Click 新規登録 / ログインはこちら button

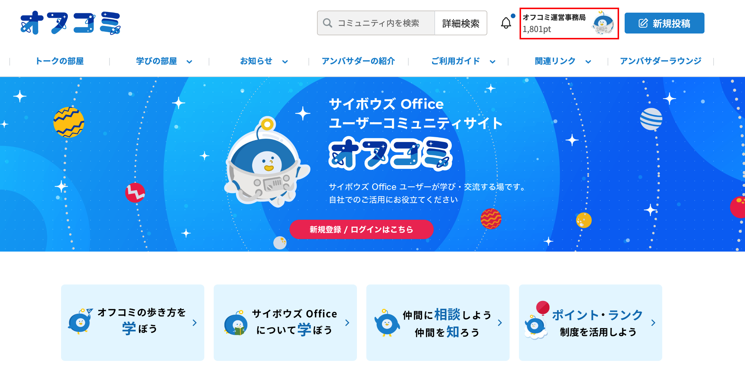pyautogui.click(x=362, y=229)
